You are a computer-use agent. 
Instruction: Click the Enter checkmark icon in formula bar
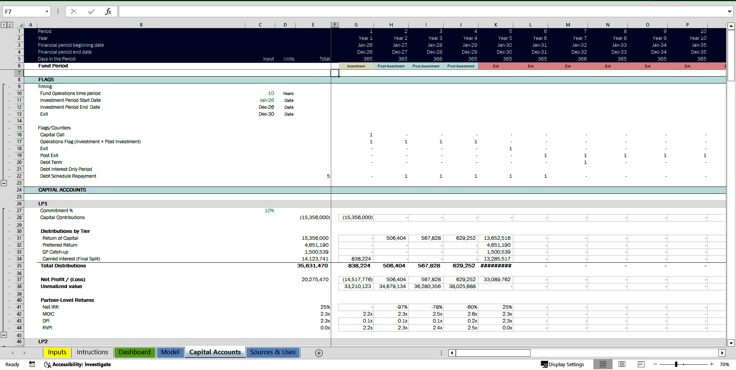coord(91,11)
